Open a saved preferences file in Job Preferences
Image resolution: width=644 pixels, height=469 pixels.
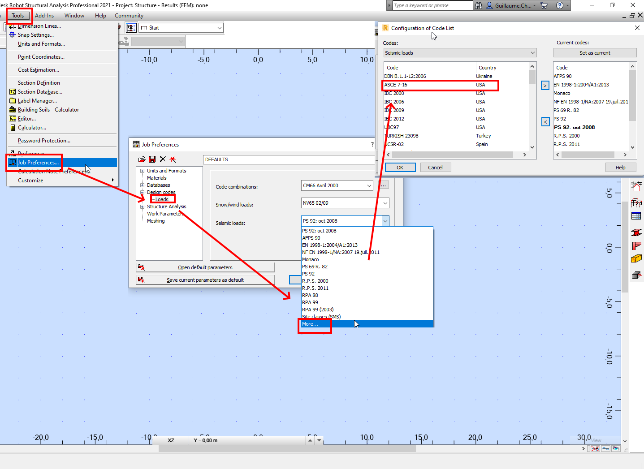[x=142, y=159]
